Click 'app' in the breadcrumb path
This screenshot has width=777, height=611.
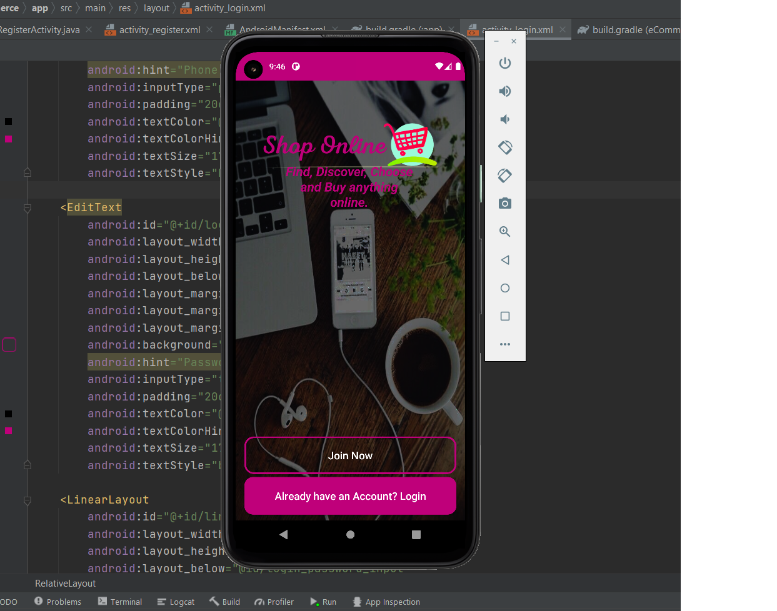39,8
